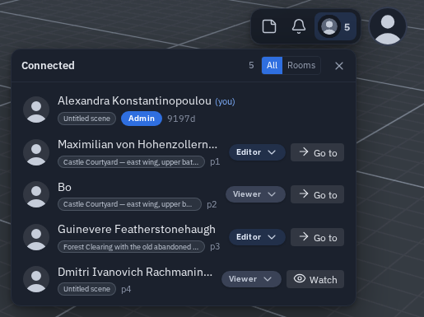Open the scene file icon in toolbar
The image size is (424, 317).
[269, 26]
